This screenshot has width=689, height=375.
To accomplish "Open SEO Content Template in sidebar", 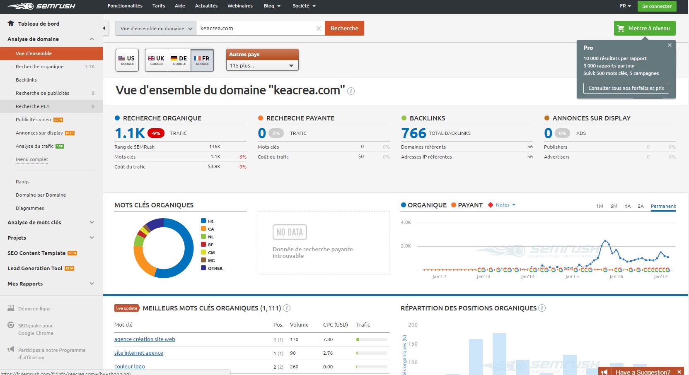I will click(x=36, y=253).
